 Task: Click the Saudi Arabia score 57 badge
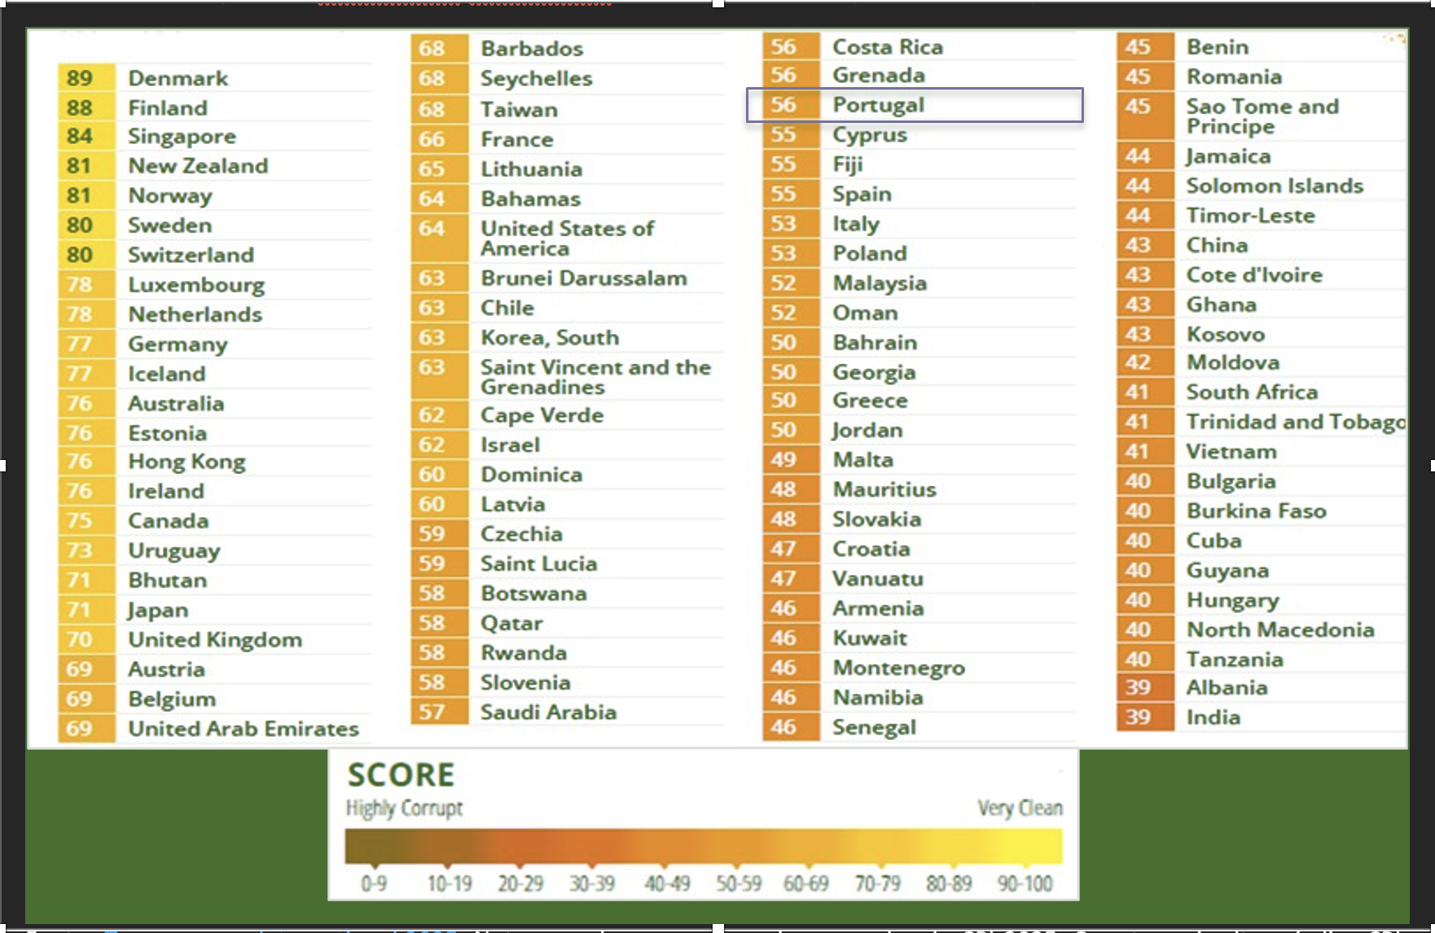click(432, 712)
